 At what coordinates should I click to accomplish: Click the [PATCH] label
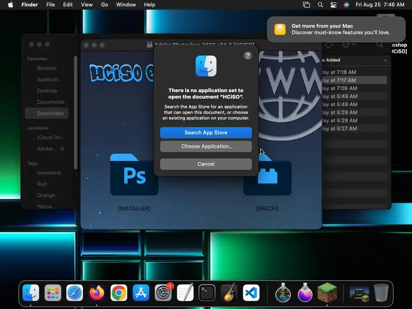click(x=267, y=208)
